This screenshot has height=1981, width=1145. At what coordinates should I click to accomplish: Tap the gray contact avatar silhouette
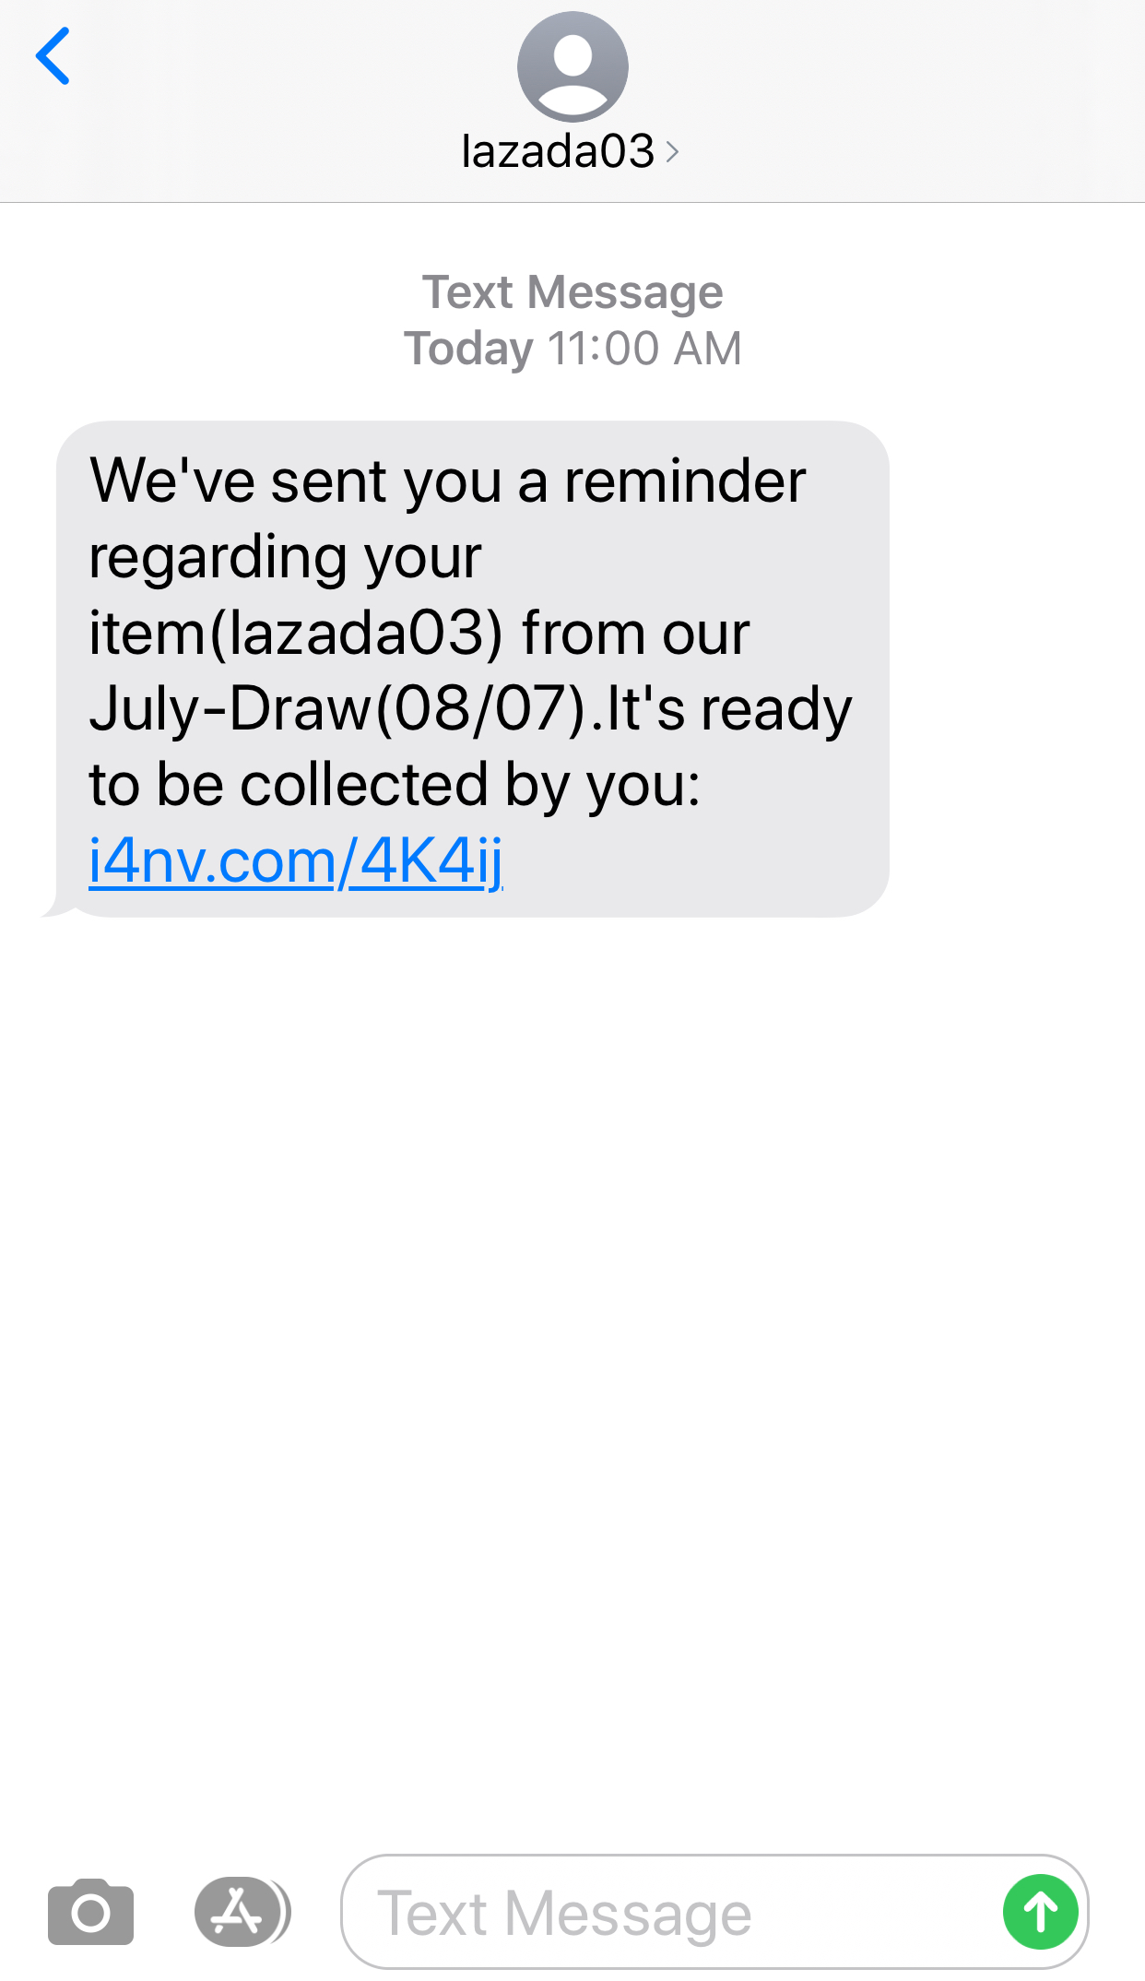tap(572, 66)
